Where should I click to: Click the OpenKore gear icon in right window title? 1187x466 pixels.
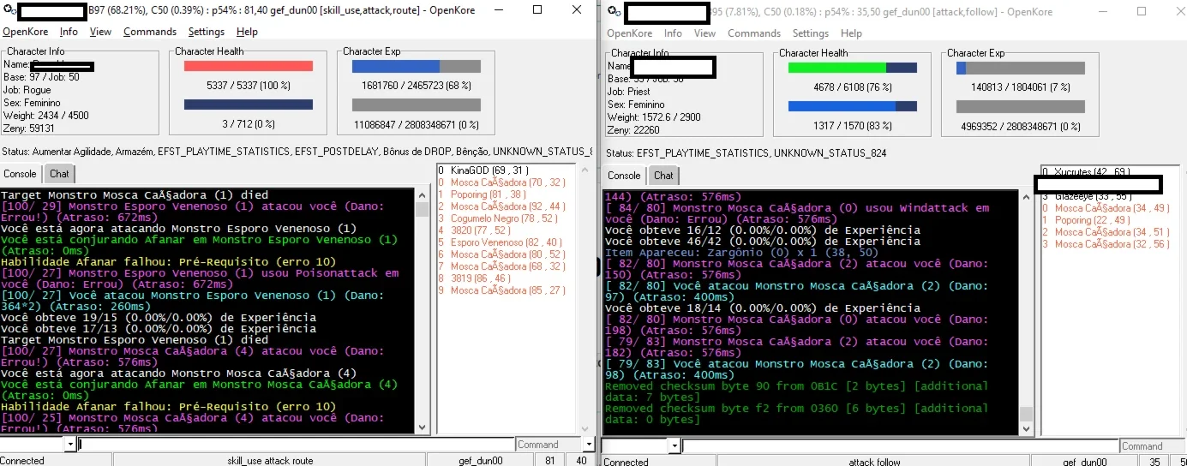[613, 12]
